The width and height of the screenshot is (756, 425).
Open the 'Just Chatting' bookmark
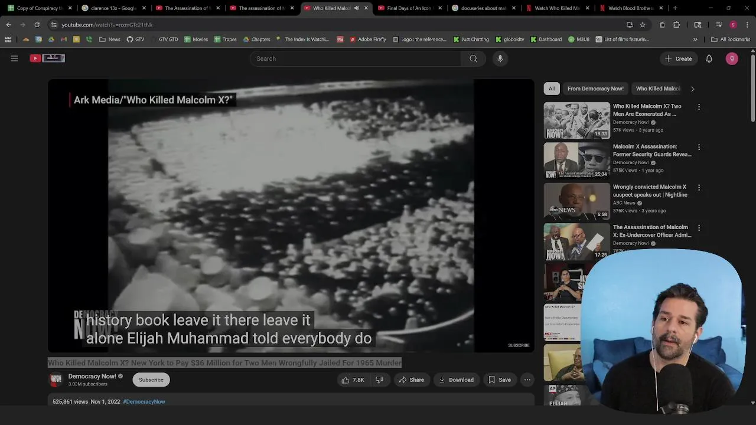(x=471, y=40)
